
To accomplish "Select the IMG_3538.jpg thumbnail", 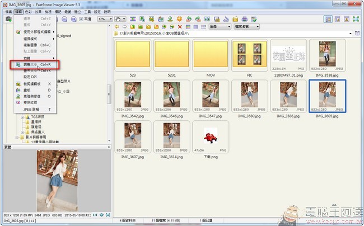I will 328,55.
